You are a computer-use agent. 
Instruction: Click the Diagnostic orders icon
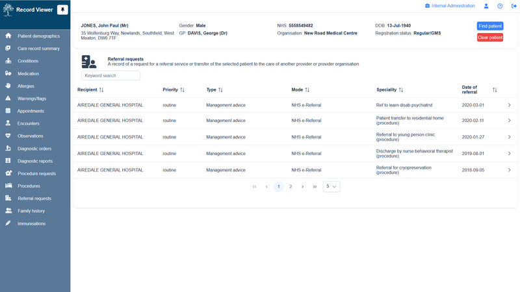[x=8, y=148]
